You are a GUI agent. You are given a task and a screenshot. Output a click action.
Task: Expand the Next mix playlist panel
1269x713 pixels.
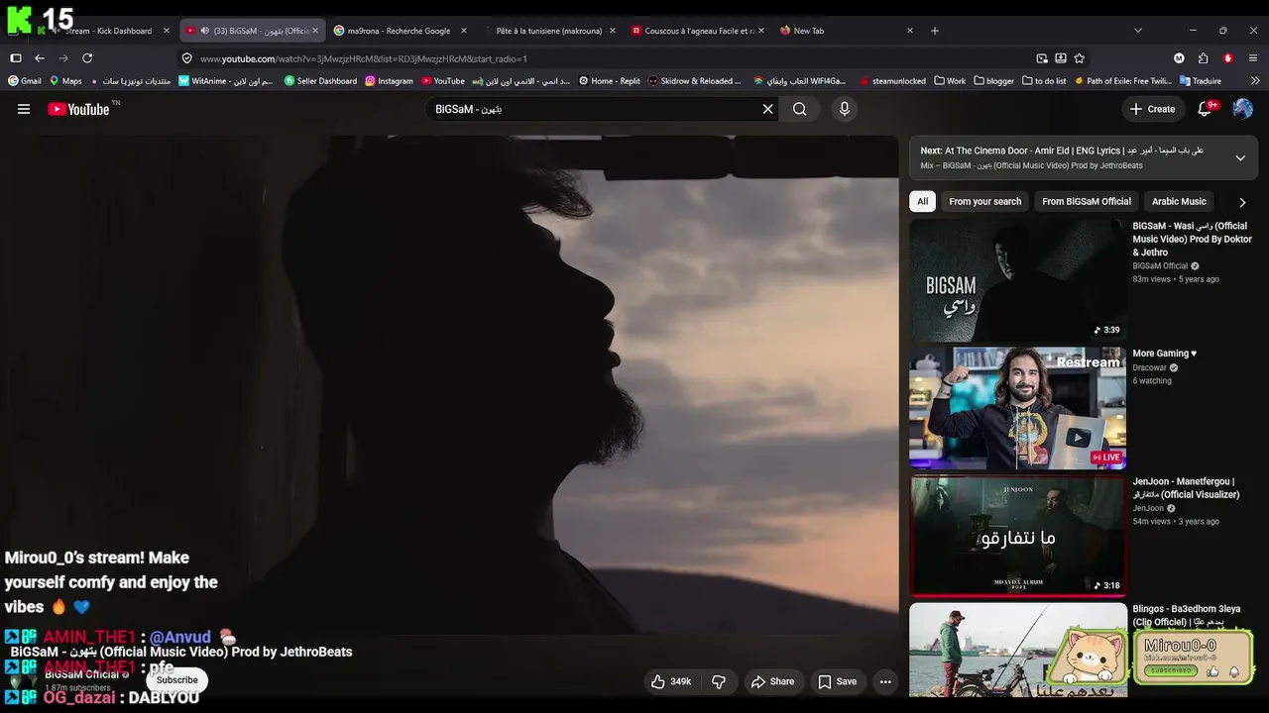[x=1240, y=158]
